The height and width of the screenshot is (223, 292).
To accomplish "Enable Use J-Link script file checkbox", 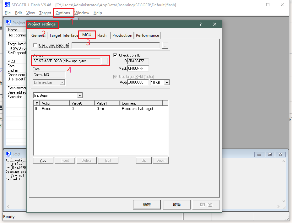I will 35,45.
